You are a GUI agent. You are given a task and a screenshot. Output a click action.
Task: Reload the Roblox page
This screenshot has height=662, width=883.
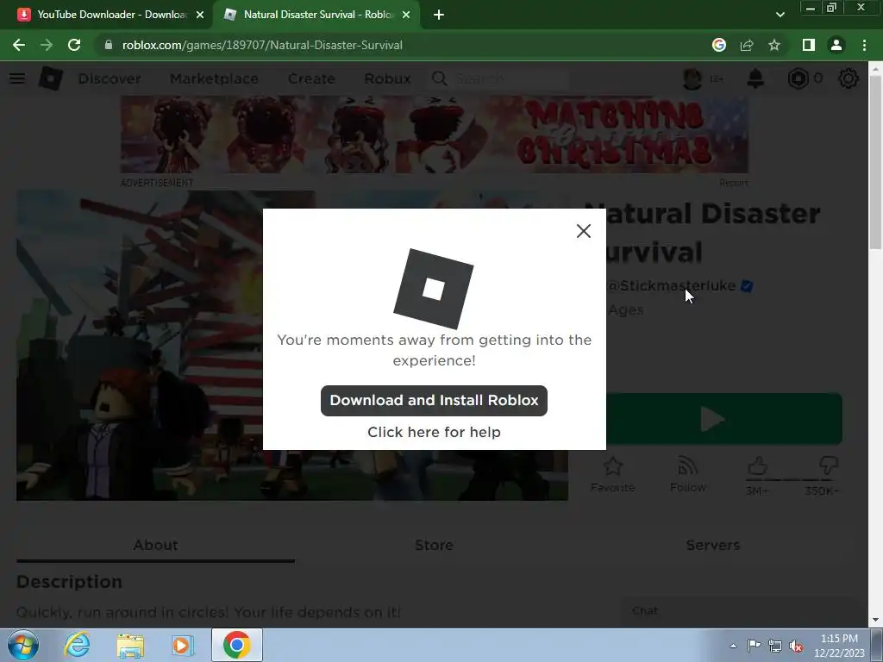(x=74, y=45)
